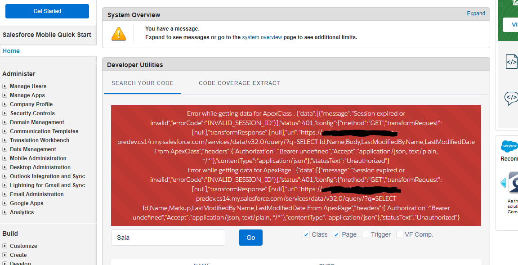
Task: Click the Administer section heading
Action: 19,74
